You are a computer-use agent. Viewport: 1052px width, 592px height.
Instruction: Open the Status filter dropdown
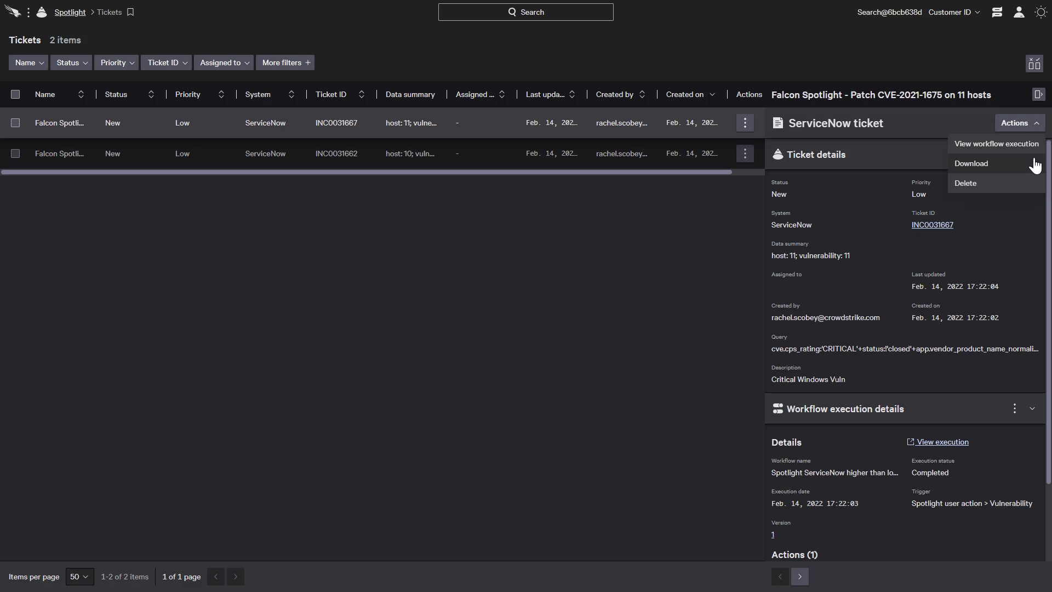tap(71, 62)
